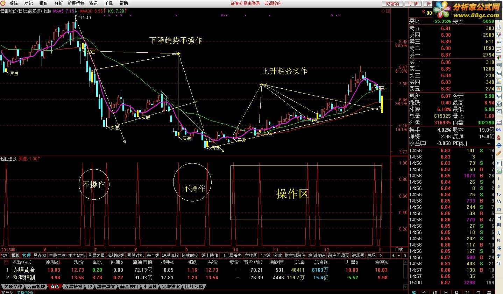This screenshot has height=294, width=503.
Task: Click the RSI indicator icon
Action: 498,130
